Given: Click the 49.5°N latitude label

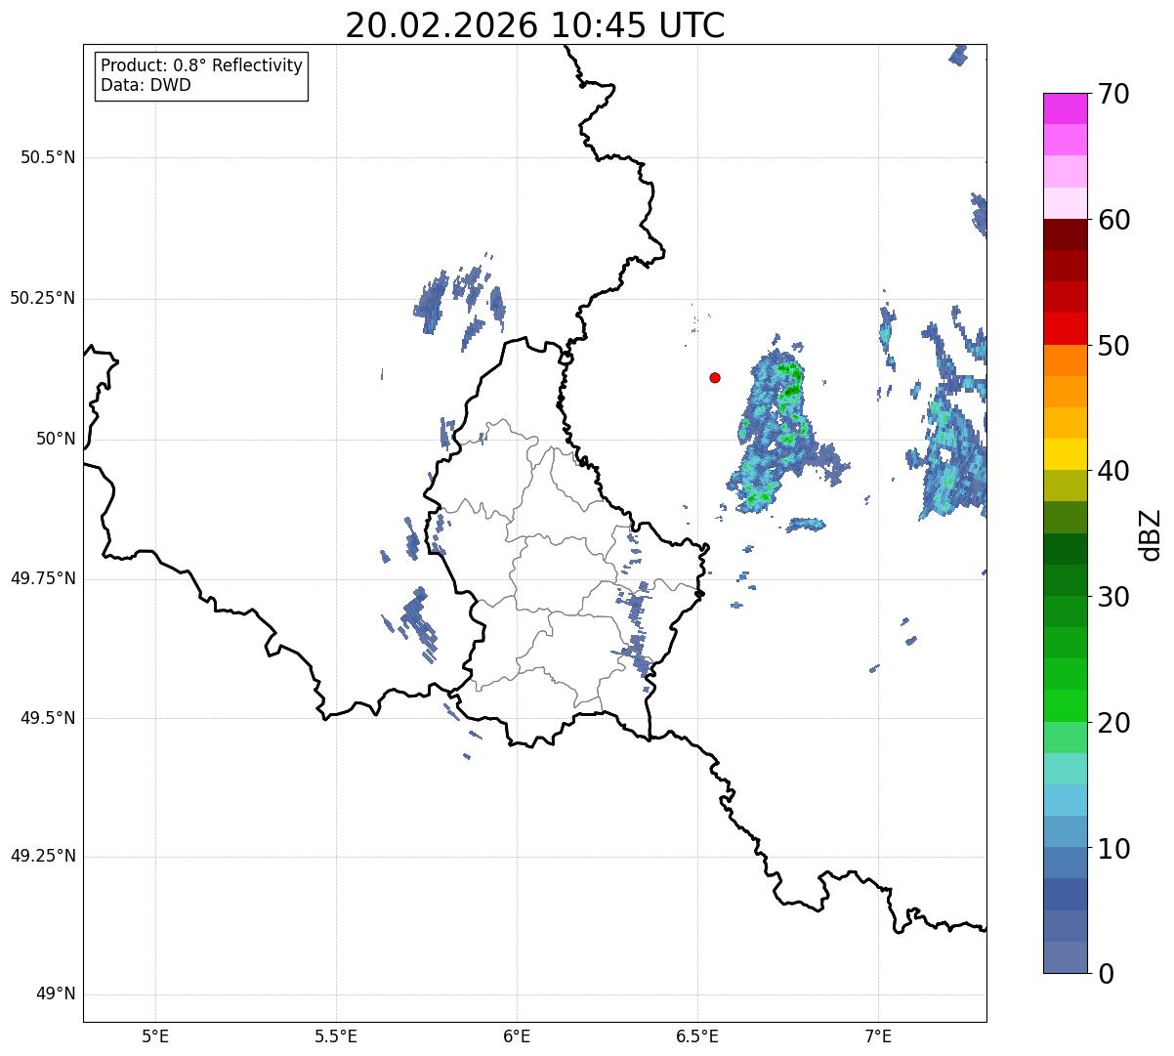Looking at the screenshot, I should click(x=48, y=718).
